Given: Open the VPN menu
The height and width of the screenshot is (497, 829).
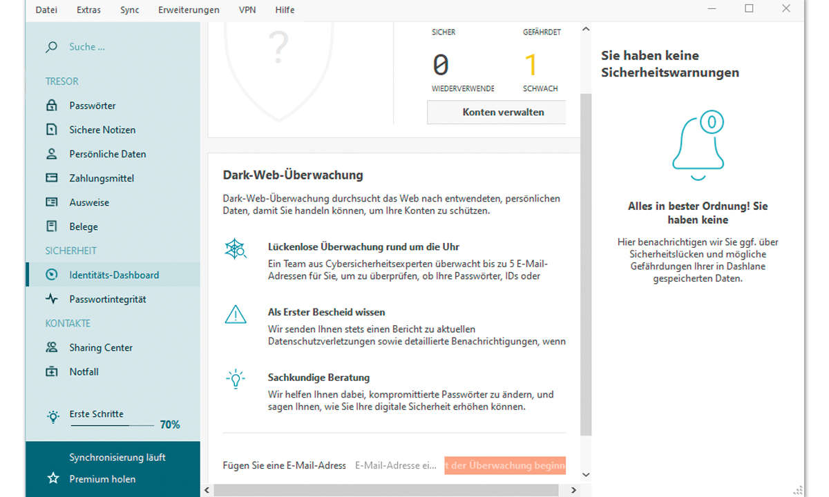Looking at the screenshot, I should 247,10.
